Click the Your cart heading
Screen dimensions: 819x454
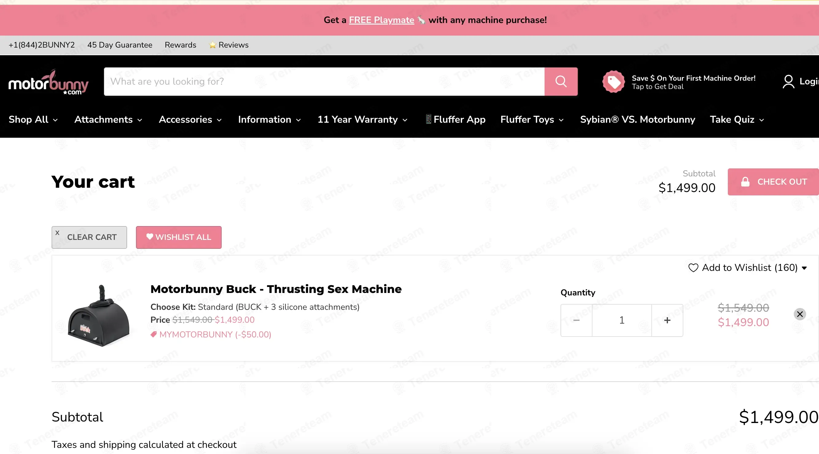click(x=93, y=182)
